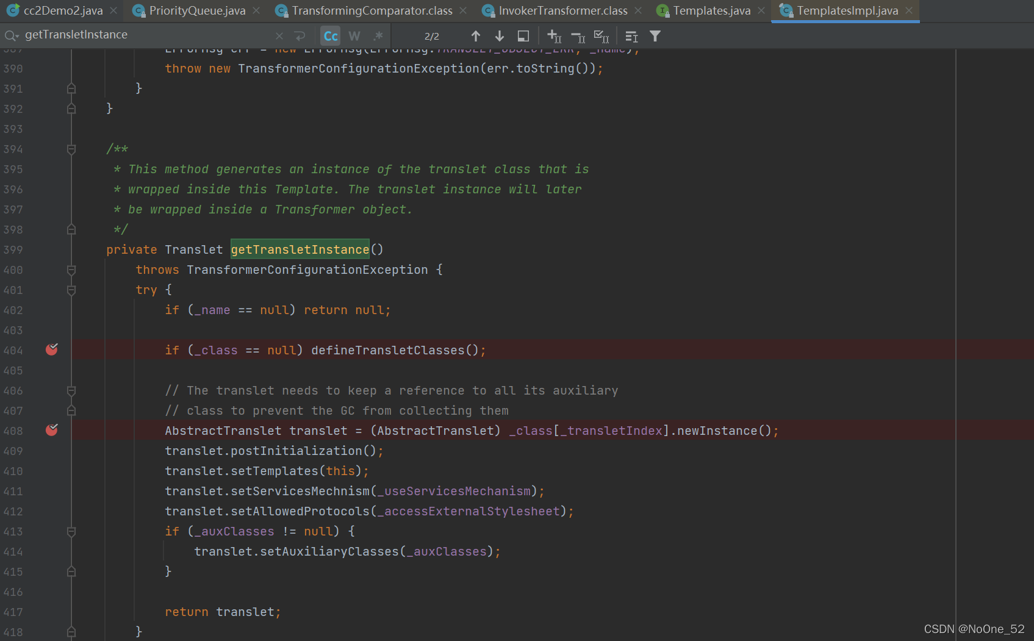
Task: Close the InvokerTransformer.class tab
Action: 638,11
